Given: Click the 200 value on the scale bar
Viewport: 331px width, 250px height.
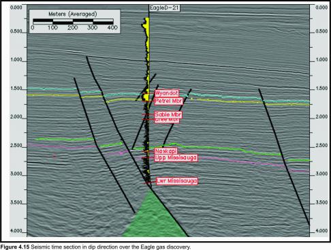Looking at the screenshot, I should point(73,28).
